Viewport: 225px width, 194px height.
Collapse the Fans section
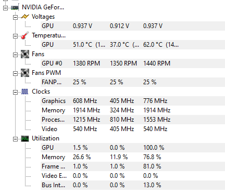pos(15,55)
